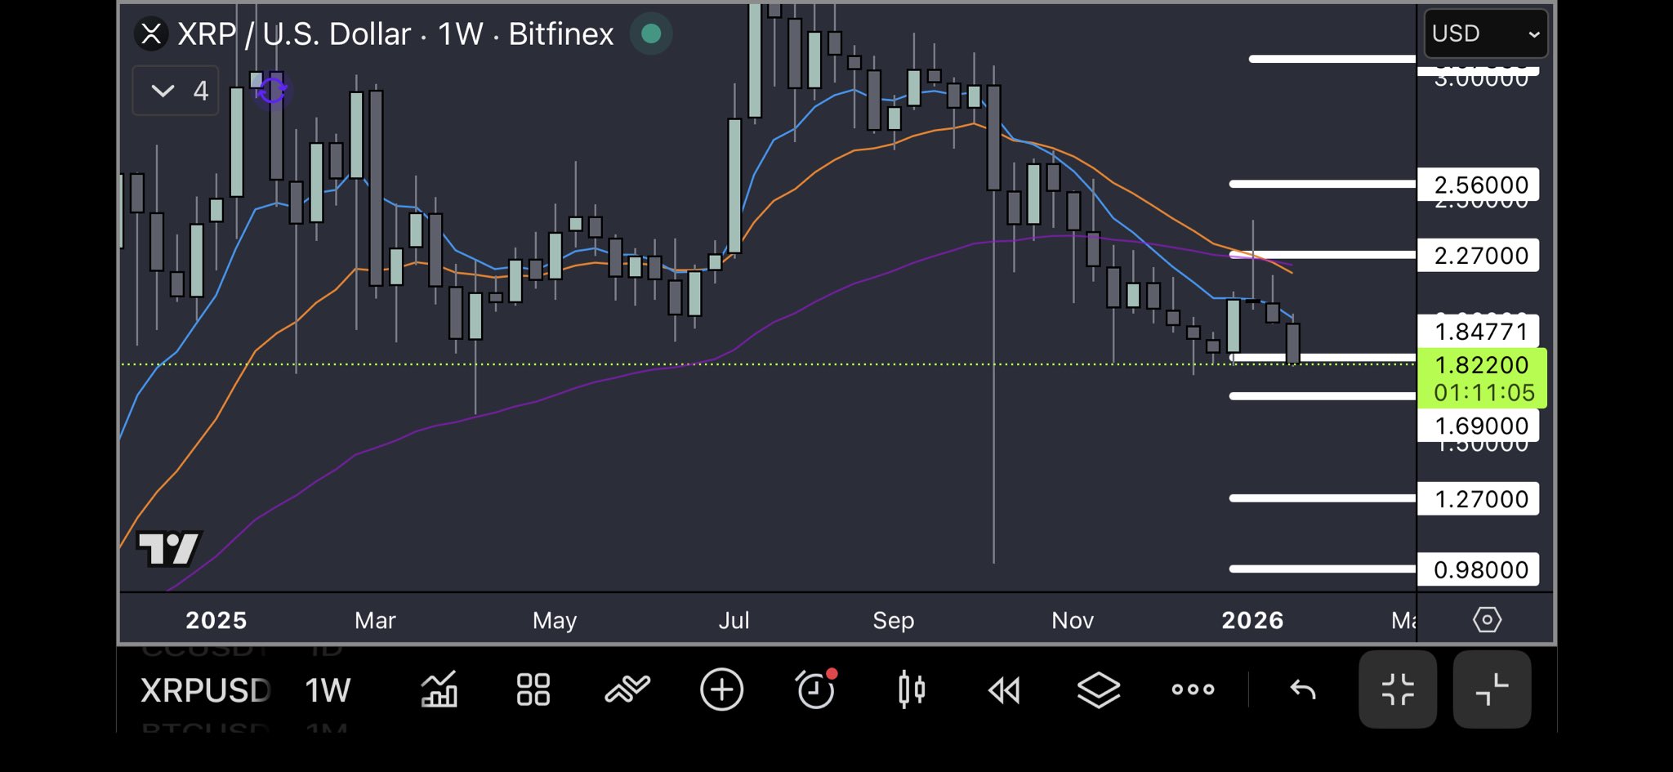This screenshot has width=1673, height=772.
Task: Click the highlighted 1.82200 countdown price label
Action: [1482, 378]
